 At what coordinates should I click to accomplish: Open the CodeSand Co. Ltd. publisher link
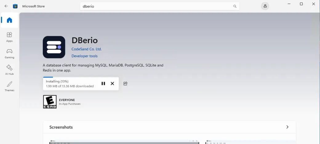tap(86, 49)
